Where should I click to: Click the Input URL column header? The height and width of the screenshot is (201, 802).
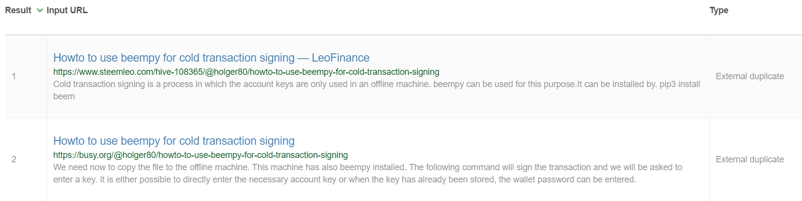click(67, 10)
